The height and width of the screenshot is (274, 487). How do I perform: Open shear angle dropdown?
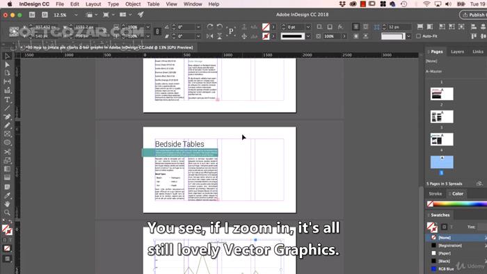[198, 36]
